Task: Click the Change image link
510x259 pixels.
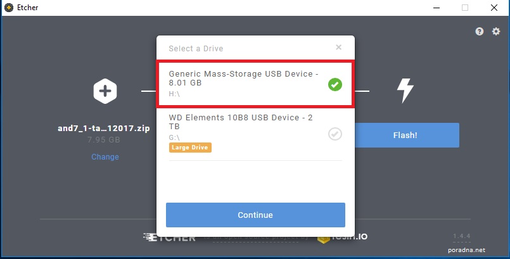Action: [105, 156]
